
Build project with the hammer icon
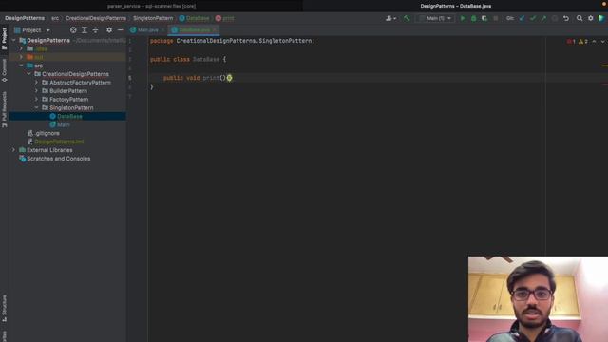(407, 18)
